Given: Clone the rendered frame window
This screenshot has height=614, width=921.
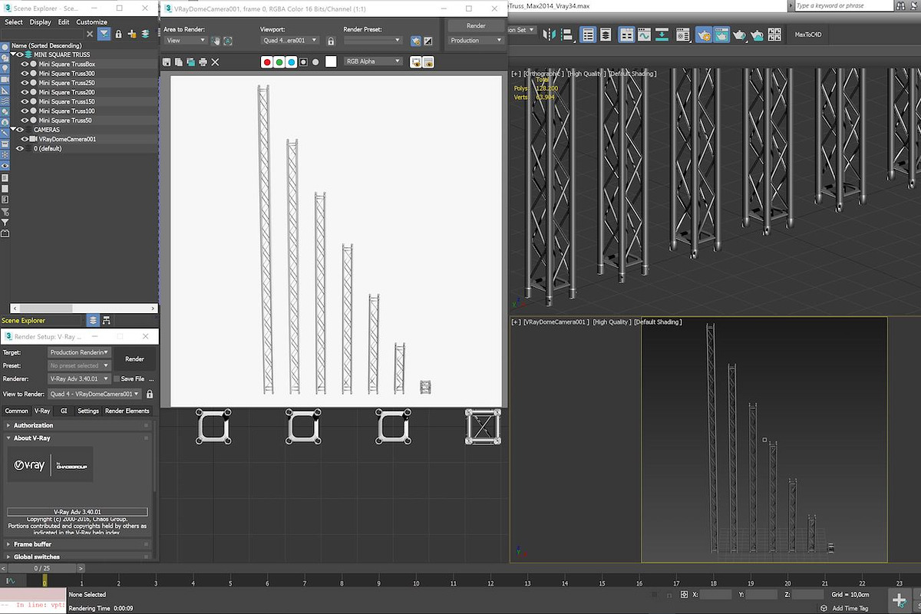Looking at the screenshot, I should pos(190,61).
